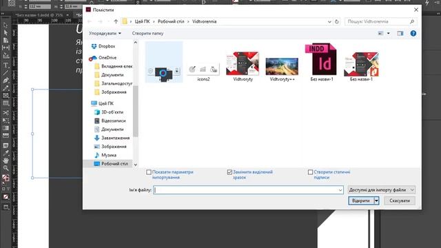
Task: Expand the address bar history dropdown
Action: (329, 21)
